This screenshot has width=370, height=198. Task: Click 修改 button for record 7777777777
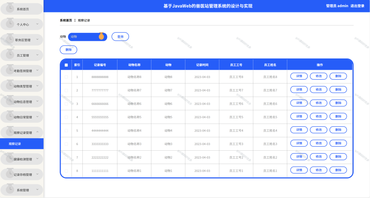click(319, 90)
